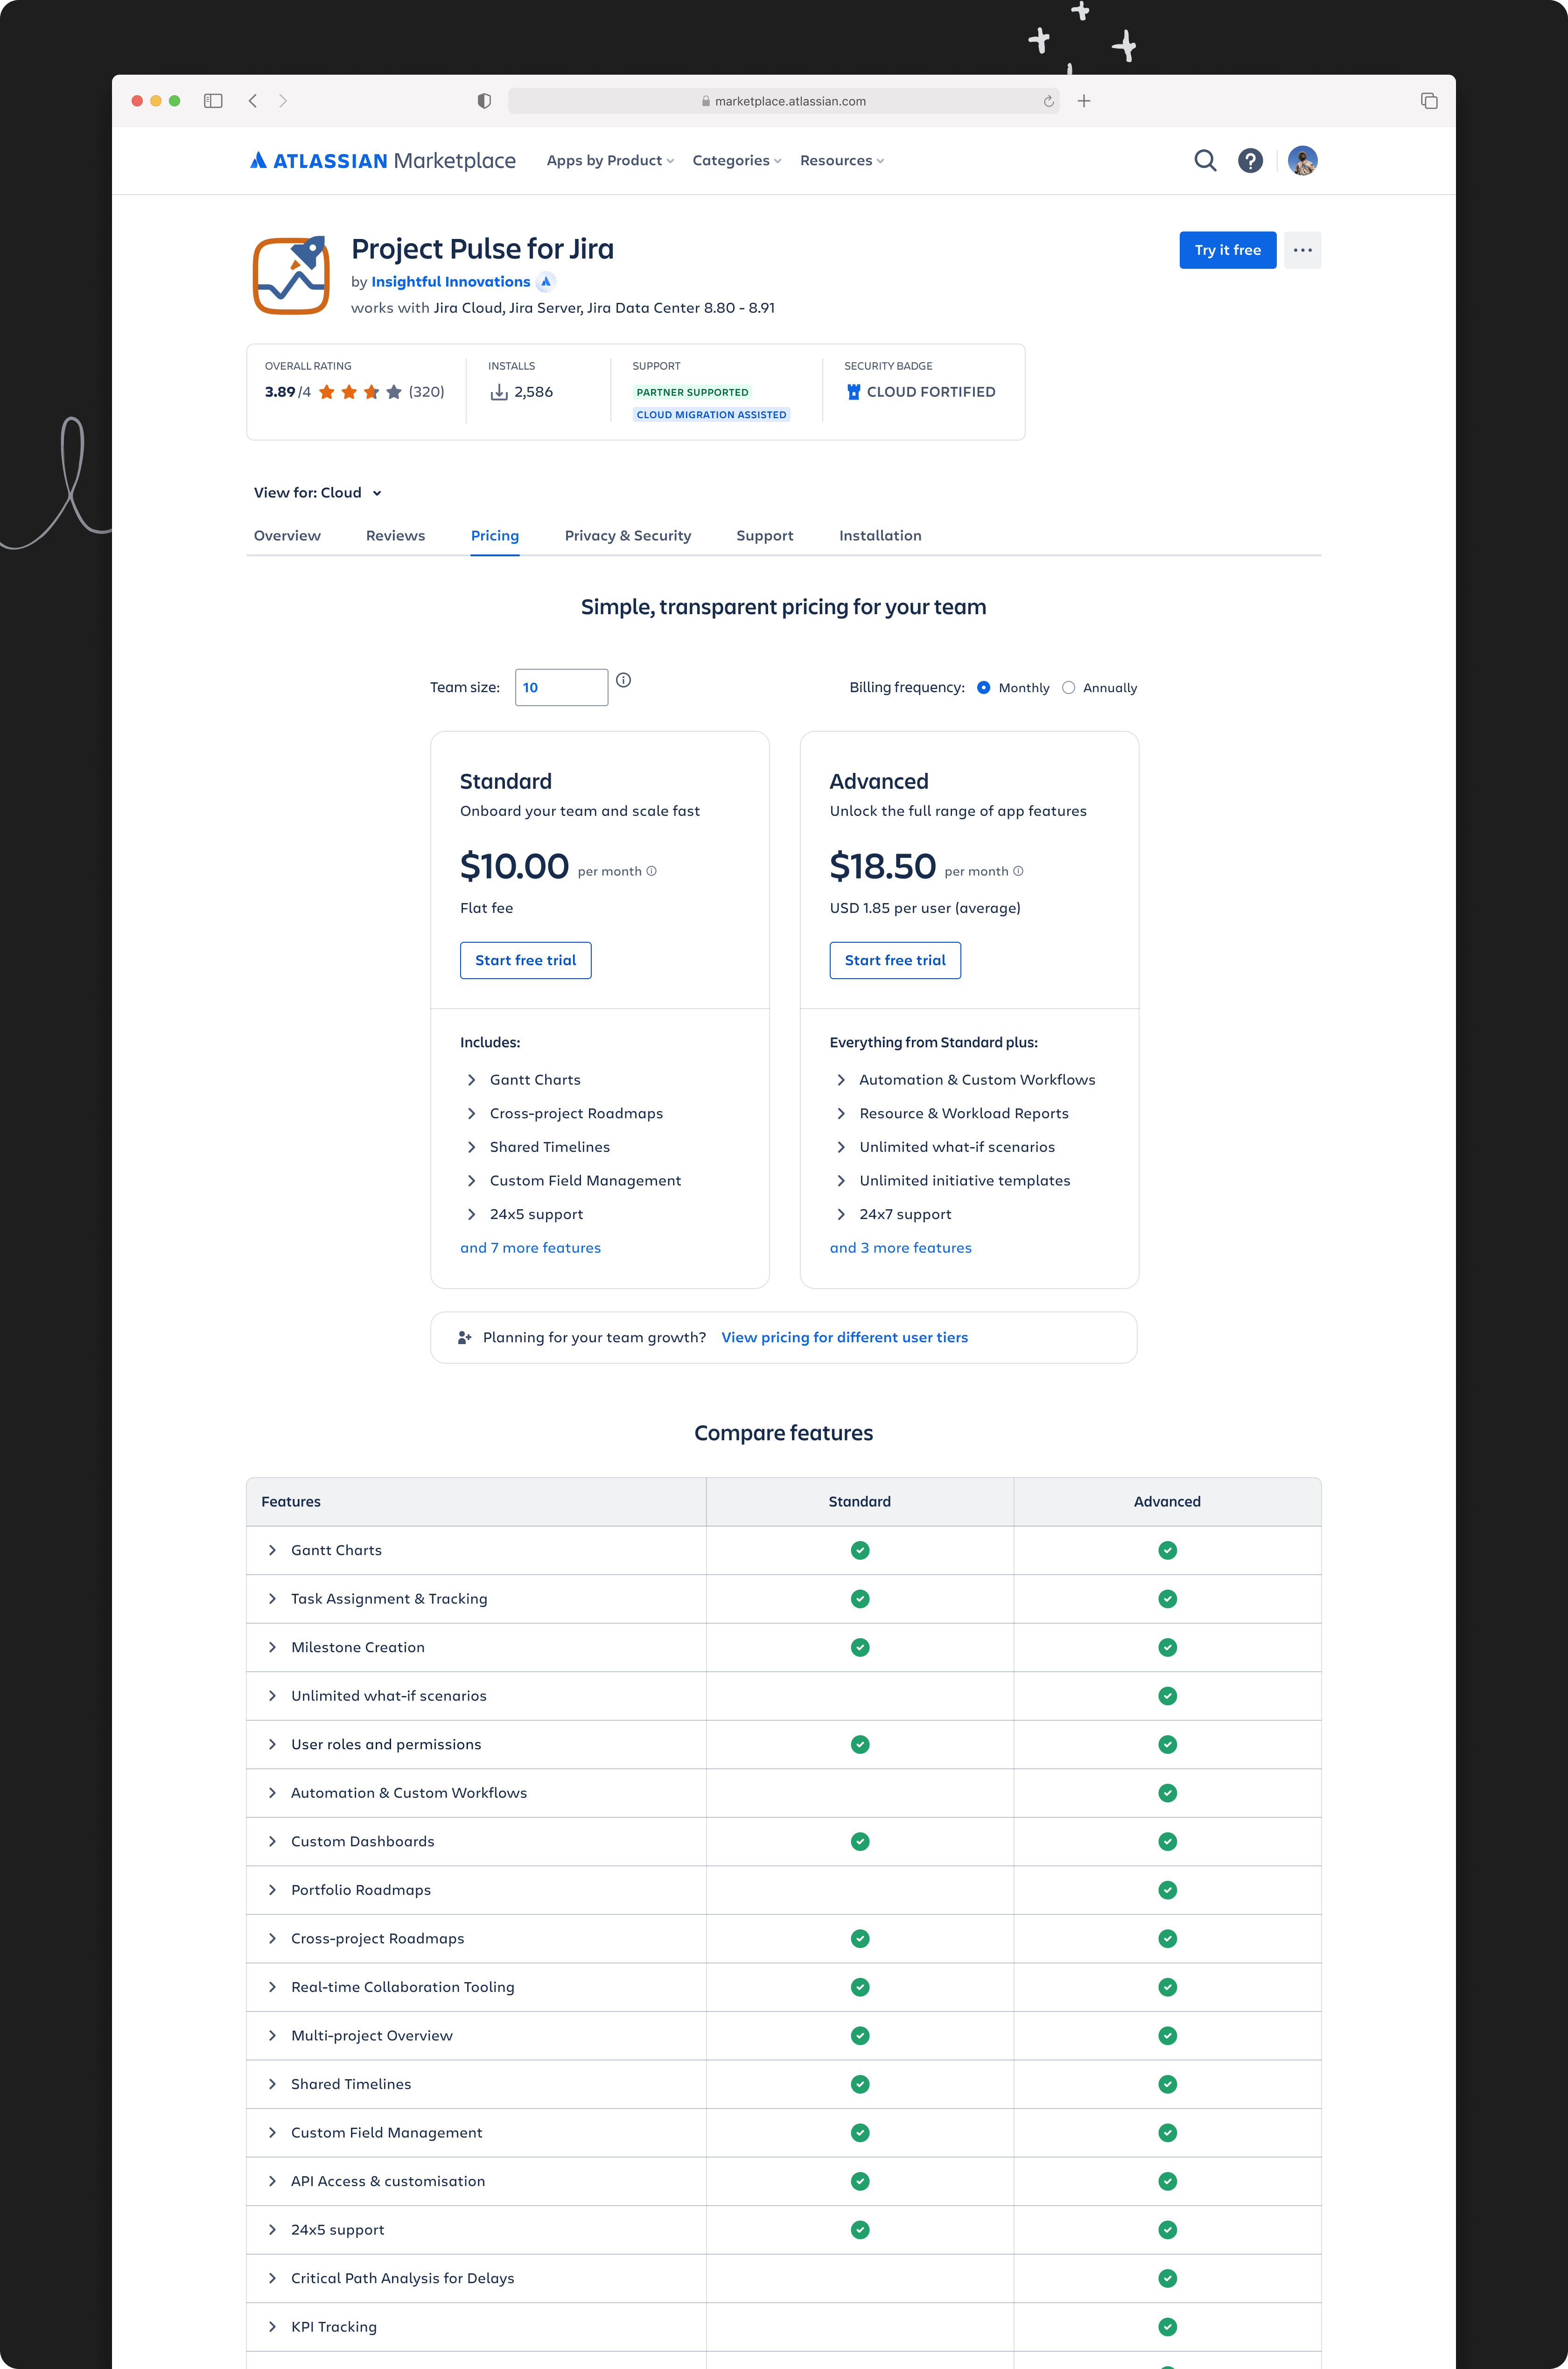Click the partner badge next to Insightful Innovations

[x=546, y=282]
